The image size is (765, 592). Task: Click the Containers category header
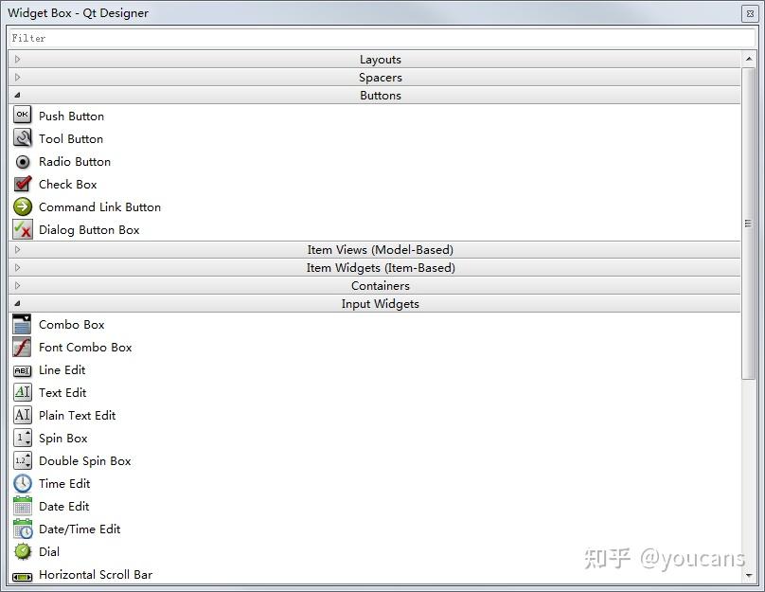[x=374, y=285]
